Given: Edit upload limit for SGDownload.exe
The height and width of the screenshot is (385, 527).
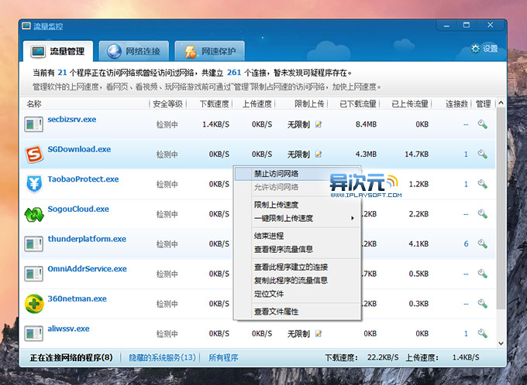Looking at the screenshot, I should pos(319,155).
